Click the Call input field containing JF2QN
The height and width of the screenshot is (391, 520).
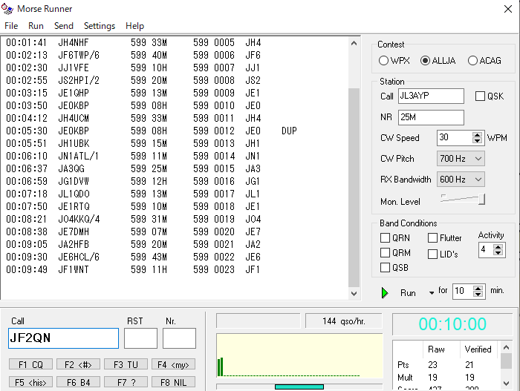coord(63,338)
